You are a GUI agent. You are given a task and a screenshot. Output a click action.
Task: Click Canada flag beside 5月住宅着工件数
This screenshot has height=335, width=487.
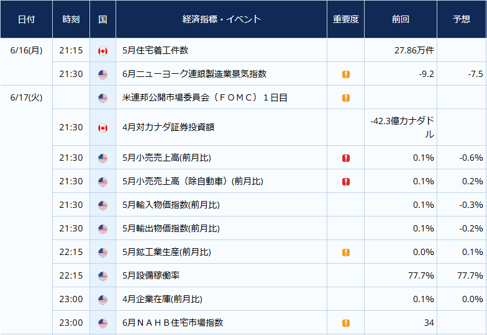click(103, 51)
